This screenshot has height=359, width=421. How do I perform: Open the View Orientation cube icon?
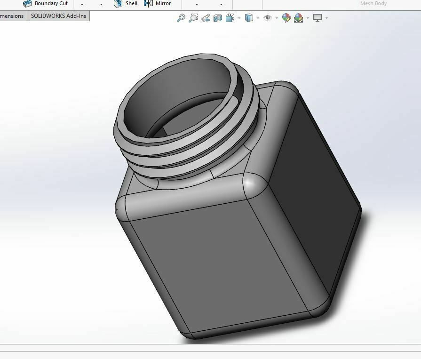(230, 18)
